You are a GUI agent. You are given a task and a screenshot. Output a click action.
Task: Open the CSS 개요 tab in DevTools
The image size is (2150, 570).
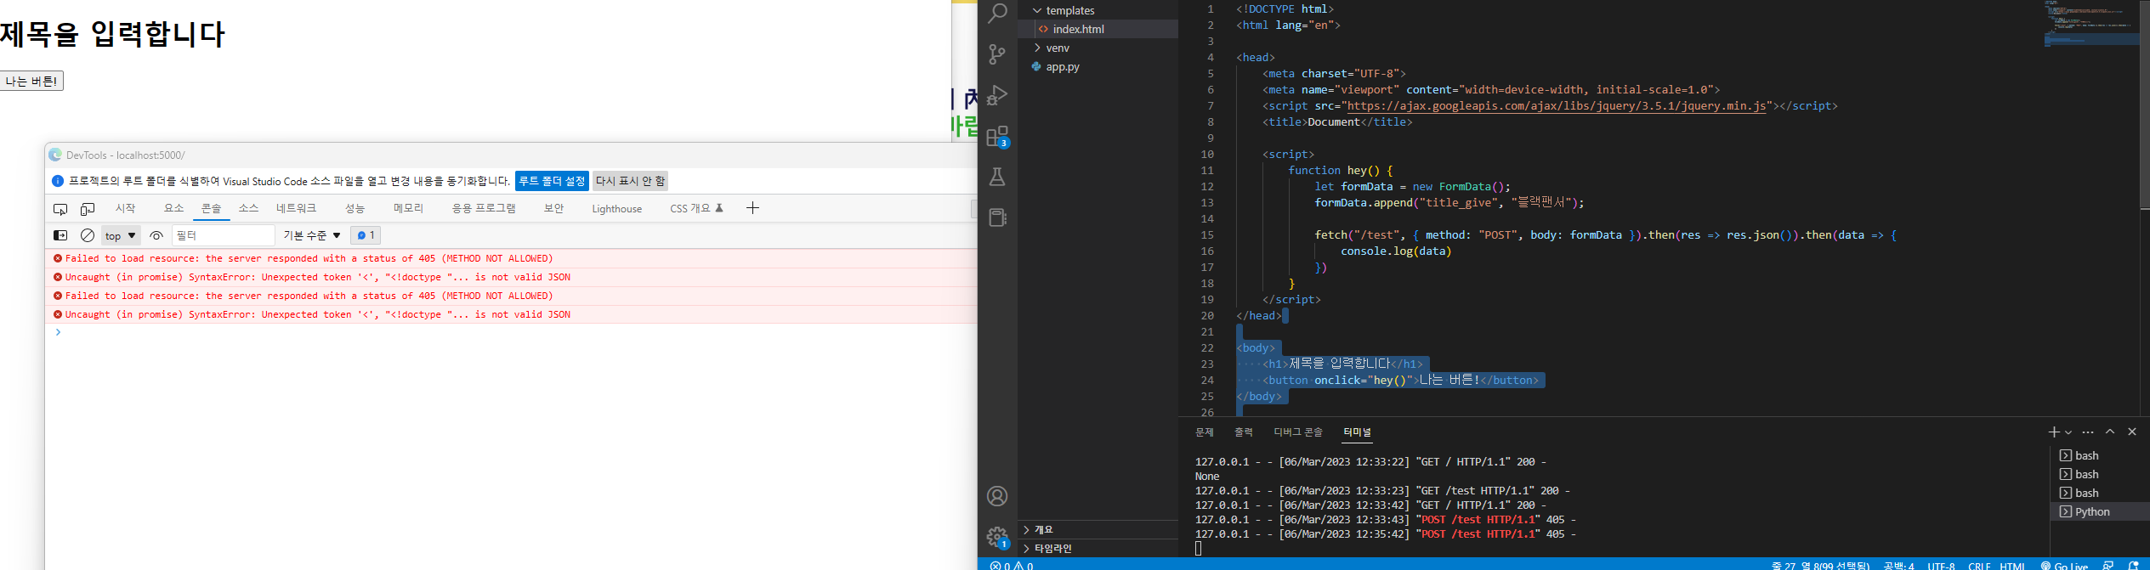[x=696, y=208]
